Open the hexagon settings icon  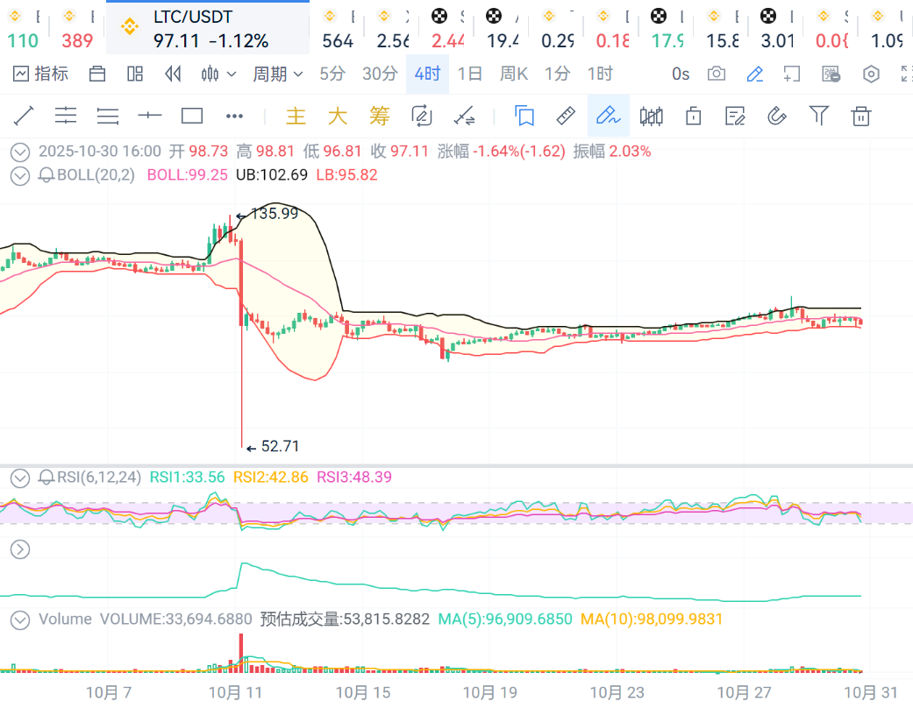tap(871, 74)
